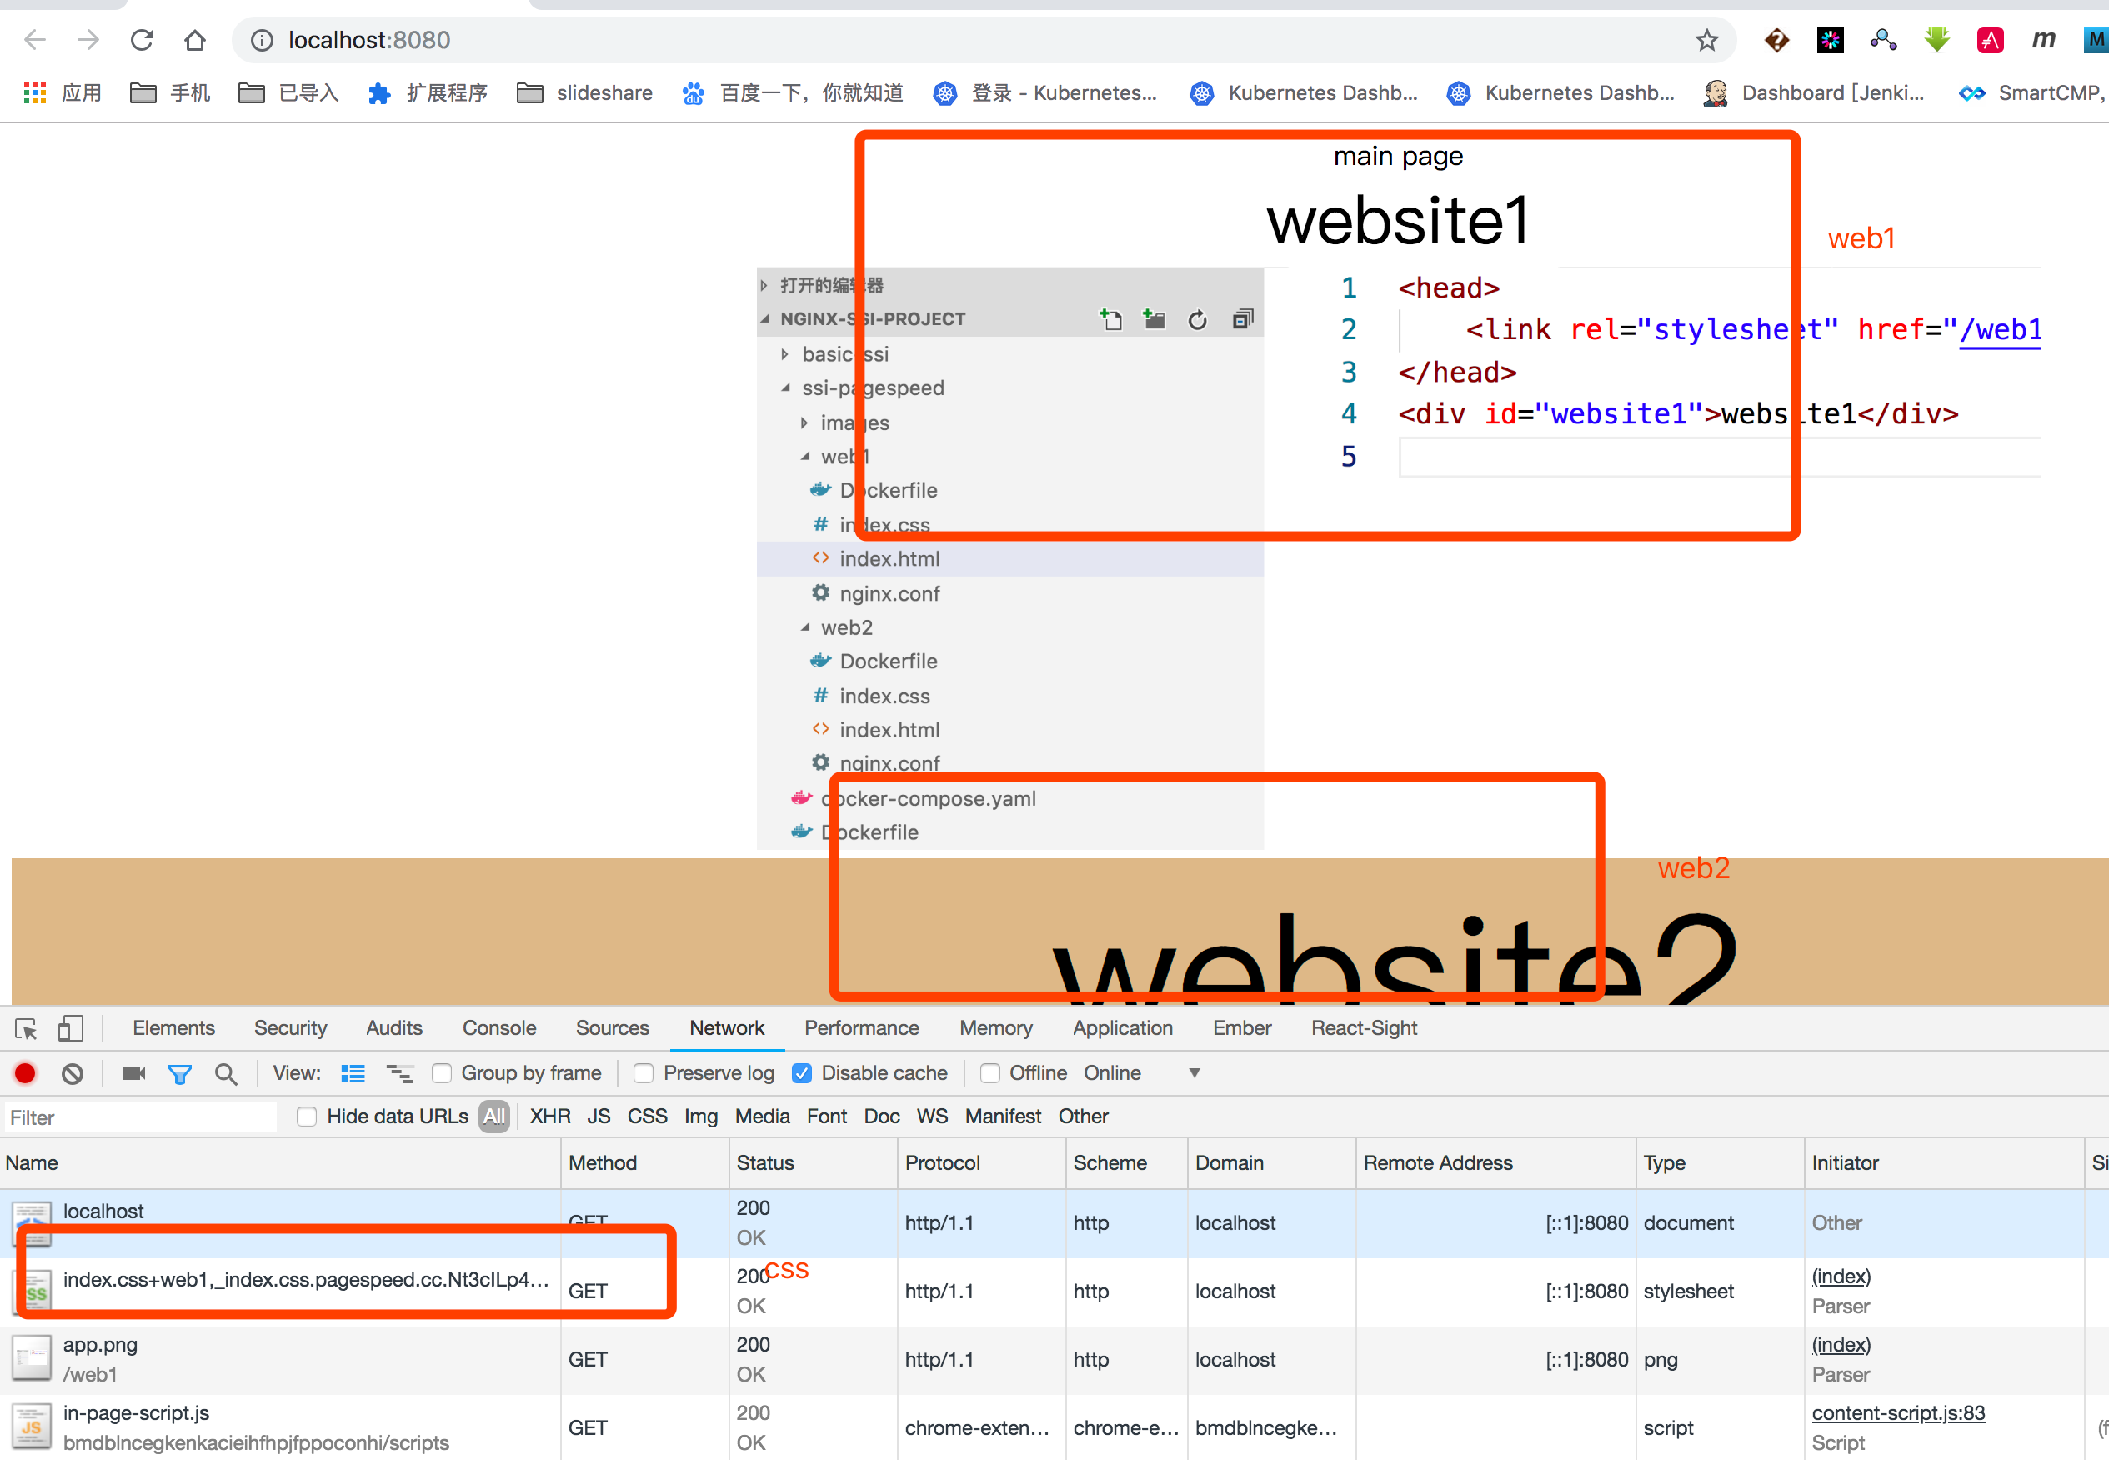Open the Online throttling dropdown

click(x=1142, y=1073)
